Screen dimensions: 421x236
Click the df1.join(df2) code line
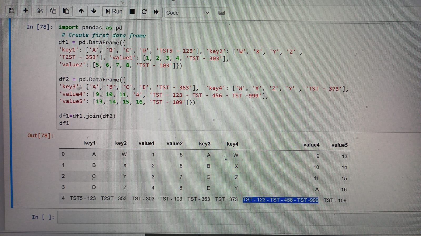point(87,116)
